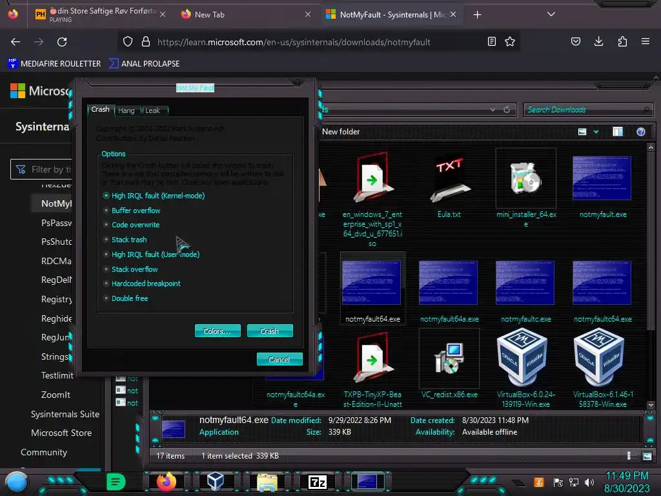Open VirtualBox cube taskbar icon
The image size is (661, 496).
pos(216,482)
